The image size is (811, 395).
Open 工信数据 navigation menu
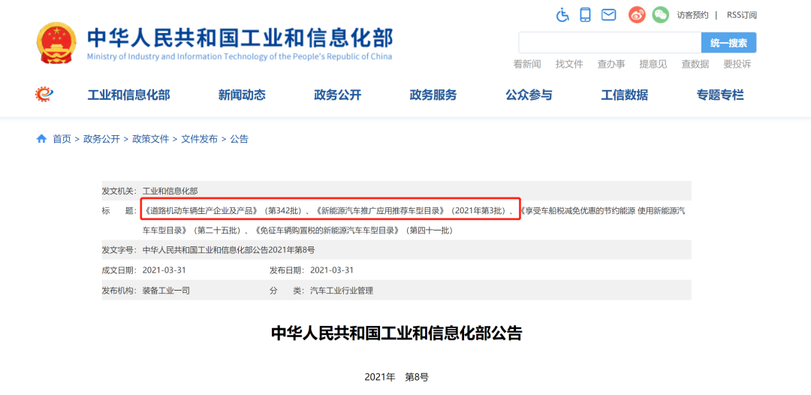tap(624, 95)
